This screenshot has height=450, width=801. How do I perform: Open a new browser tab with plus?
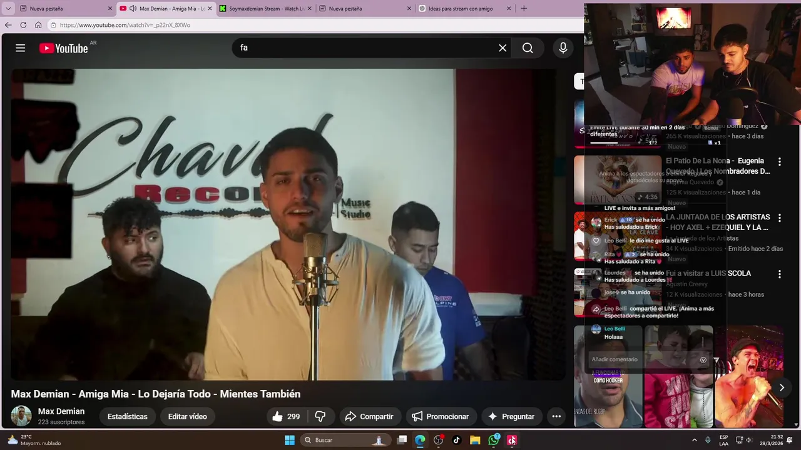pyautogui.click(x=524, y=9)
